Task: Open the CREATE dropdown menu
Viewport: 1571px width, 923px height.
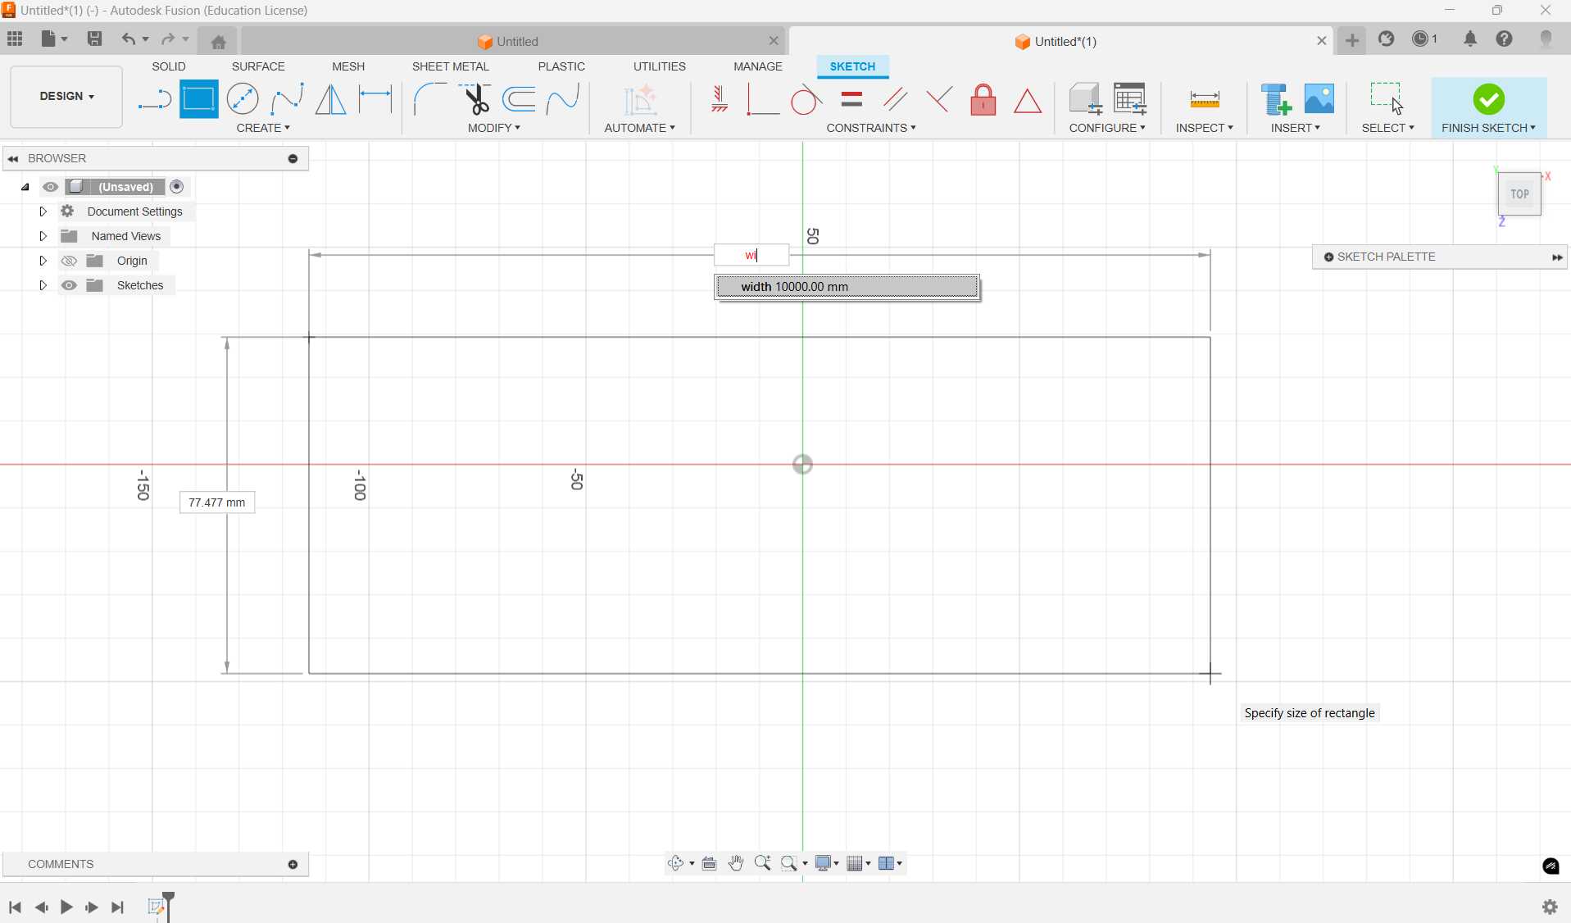Action: 263,128
